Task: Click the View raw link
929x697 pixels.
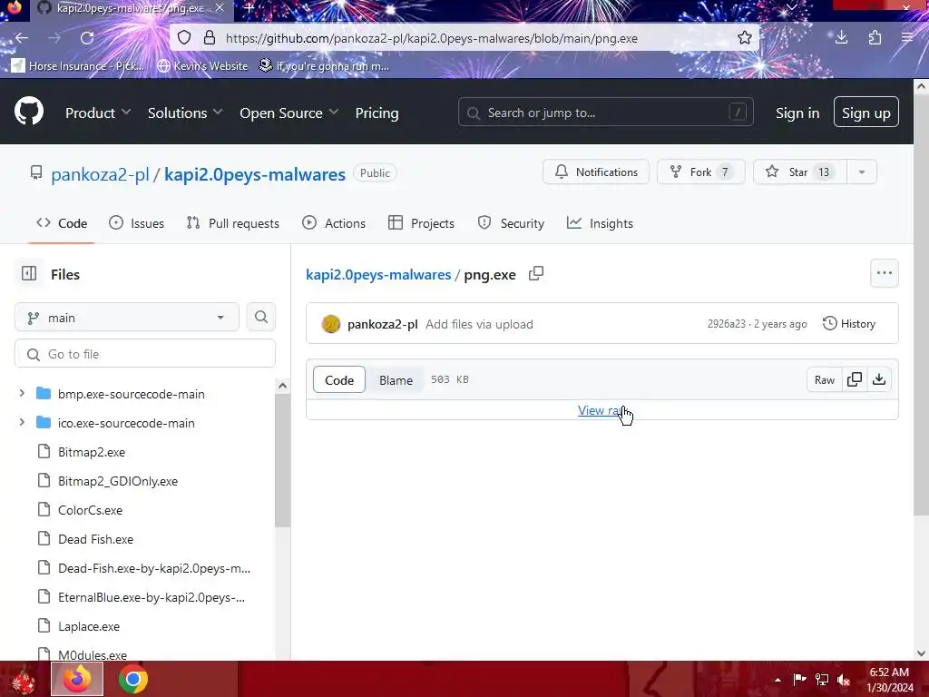Action: click(601, 410)
